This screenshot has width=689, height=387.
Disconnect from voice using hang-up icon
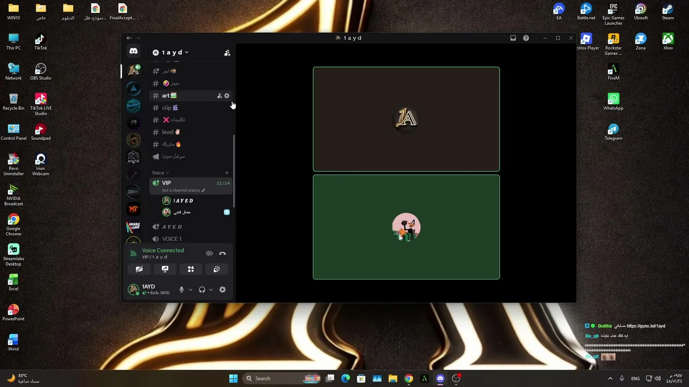tap(222, 254)
